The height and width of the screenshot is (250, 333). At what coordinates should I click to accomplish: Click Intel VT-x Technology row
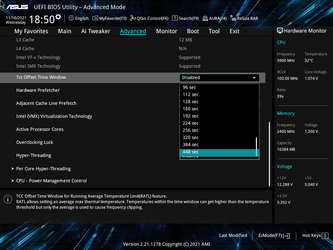click(133, 57)
